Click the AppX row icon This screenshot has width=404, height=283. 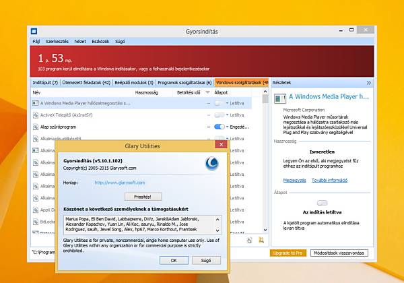point(36,210)
